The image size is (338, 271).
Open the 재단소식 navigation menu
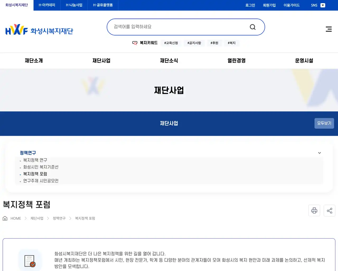pyautogui.click(x=169, y=61)
